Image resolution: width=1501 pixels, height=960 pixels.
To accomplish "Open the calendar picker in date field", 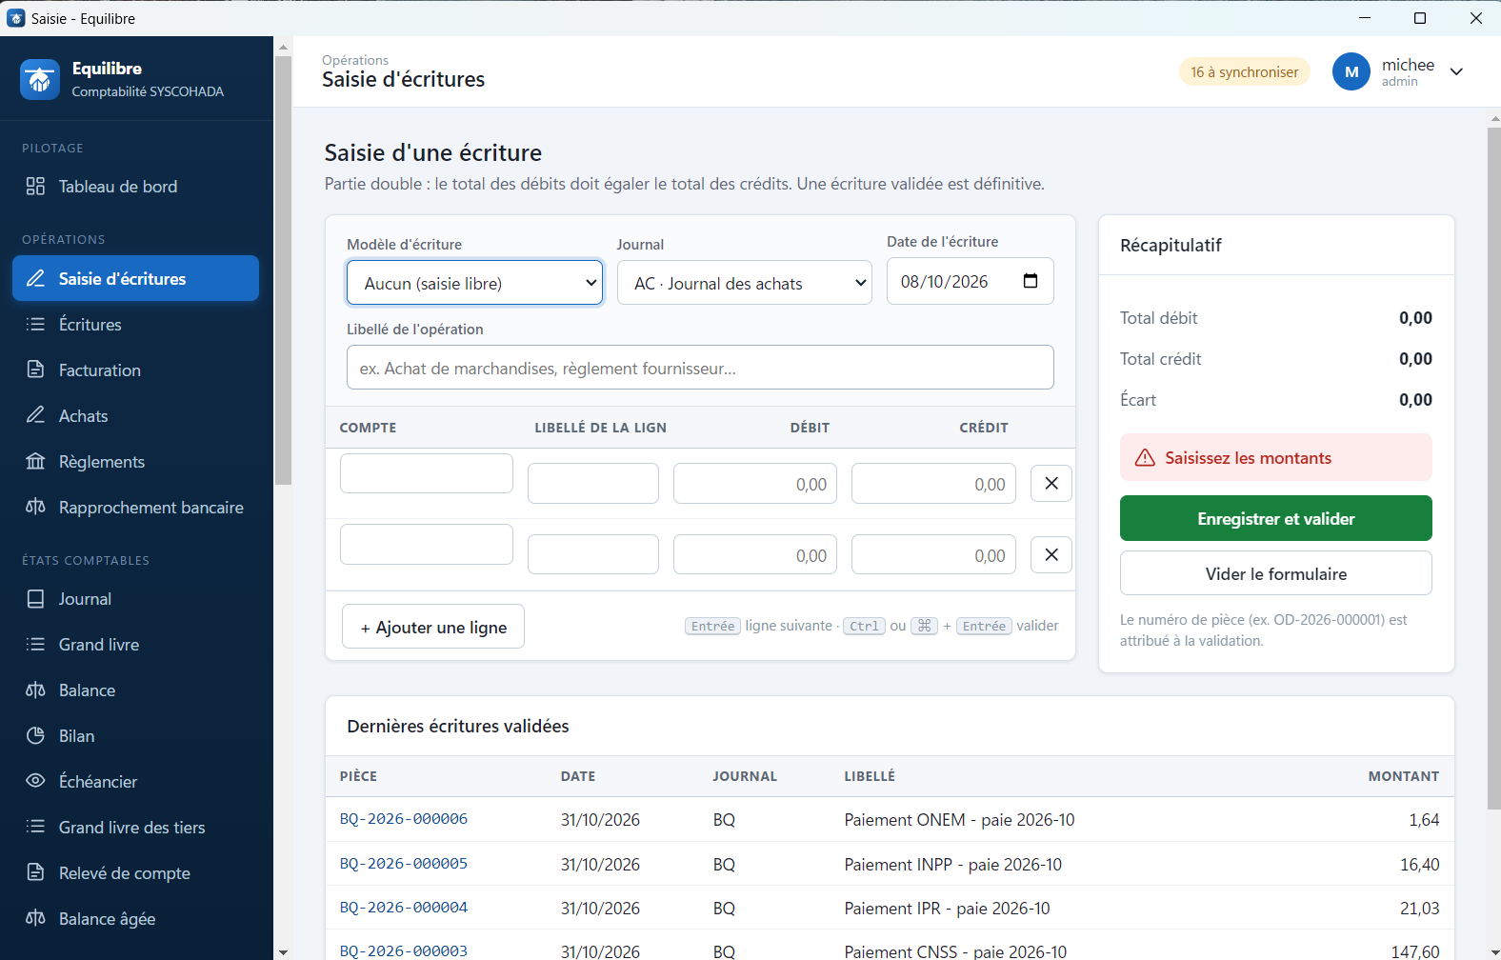I will point(1031,281).
